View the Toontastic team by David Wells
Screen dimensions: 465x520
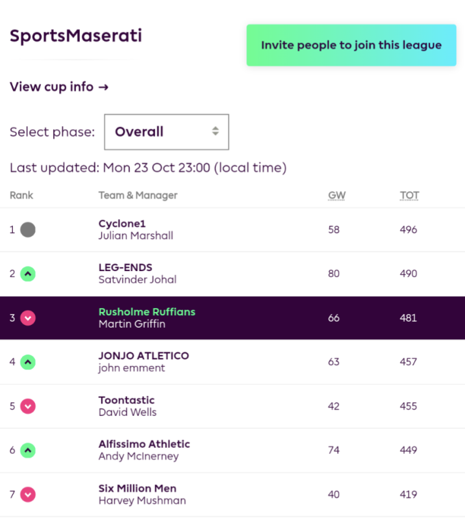pyautogui.click(x=126, y=400)
